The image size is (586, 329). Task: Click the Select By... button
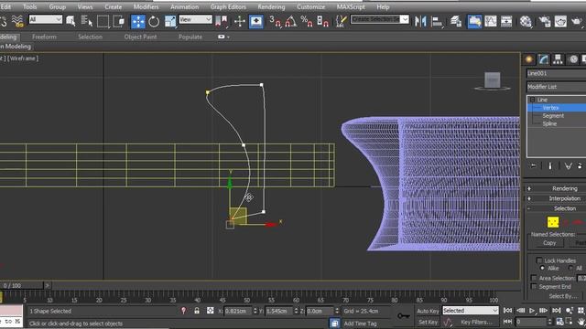[x=563, y=296]
